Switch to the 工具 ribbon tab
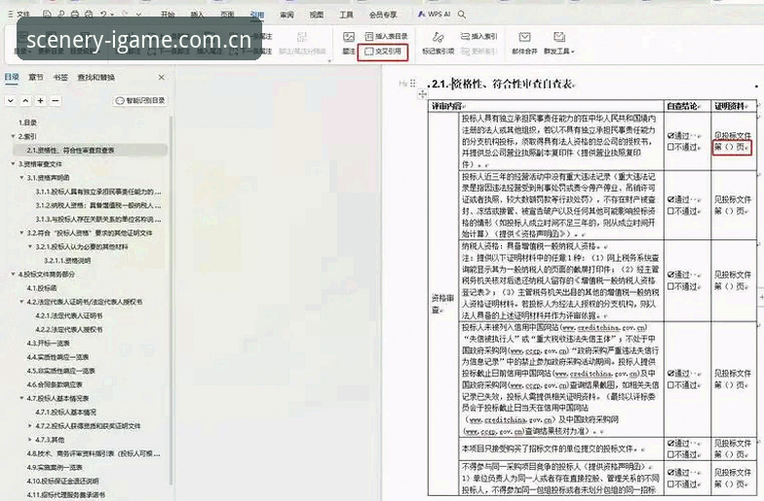The height and width of the screenshot is (501, 764). click(347, 15)
